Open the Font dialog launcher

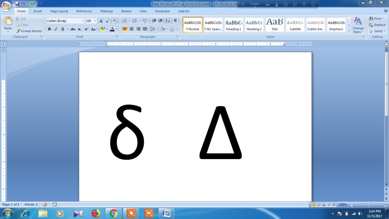[x=117, y=36]
